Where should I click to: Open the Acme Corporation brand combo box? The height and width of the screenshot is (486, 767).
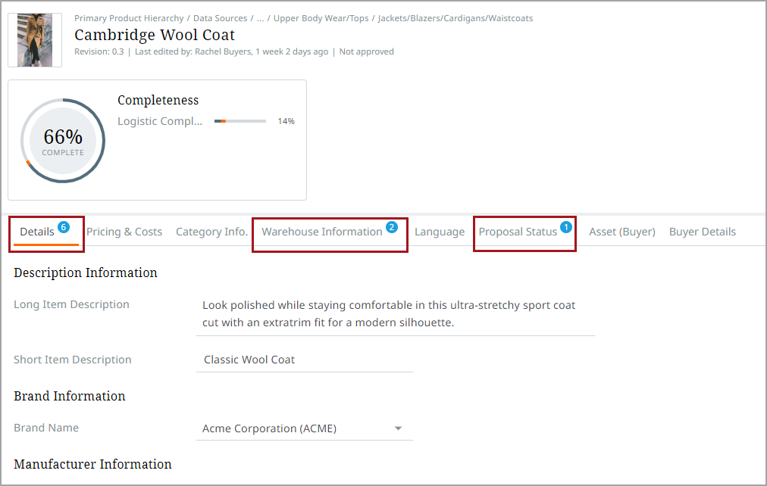[x=296, y=428]
